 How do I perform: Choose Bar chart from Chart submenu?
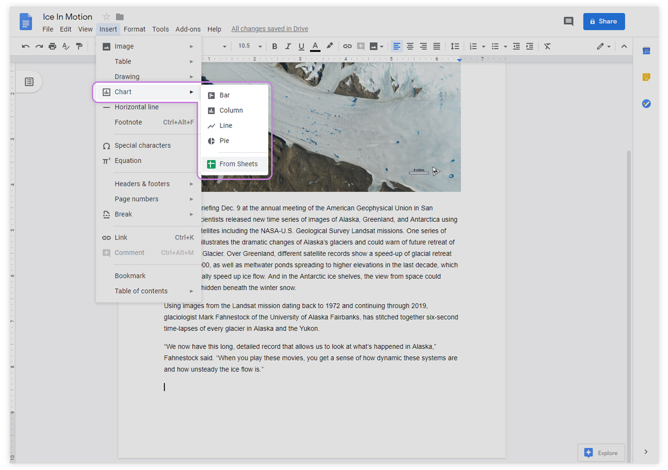[x=234, y=95]
